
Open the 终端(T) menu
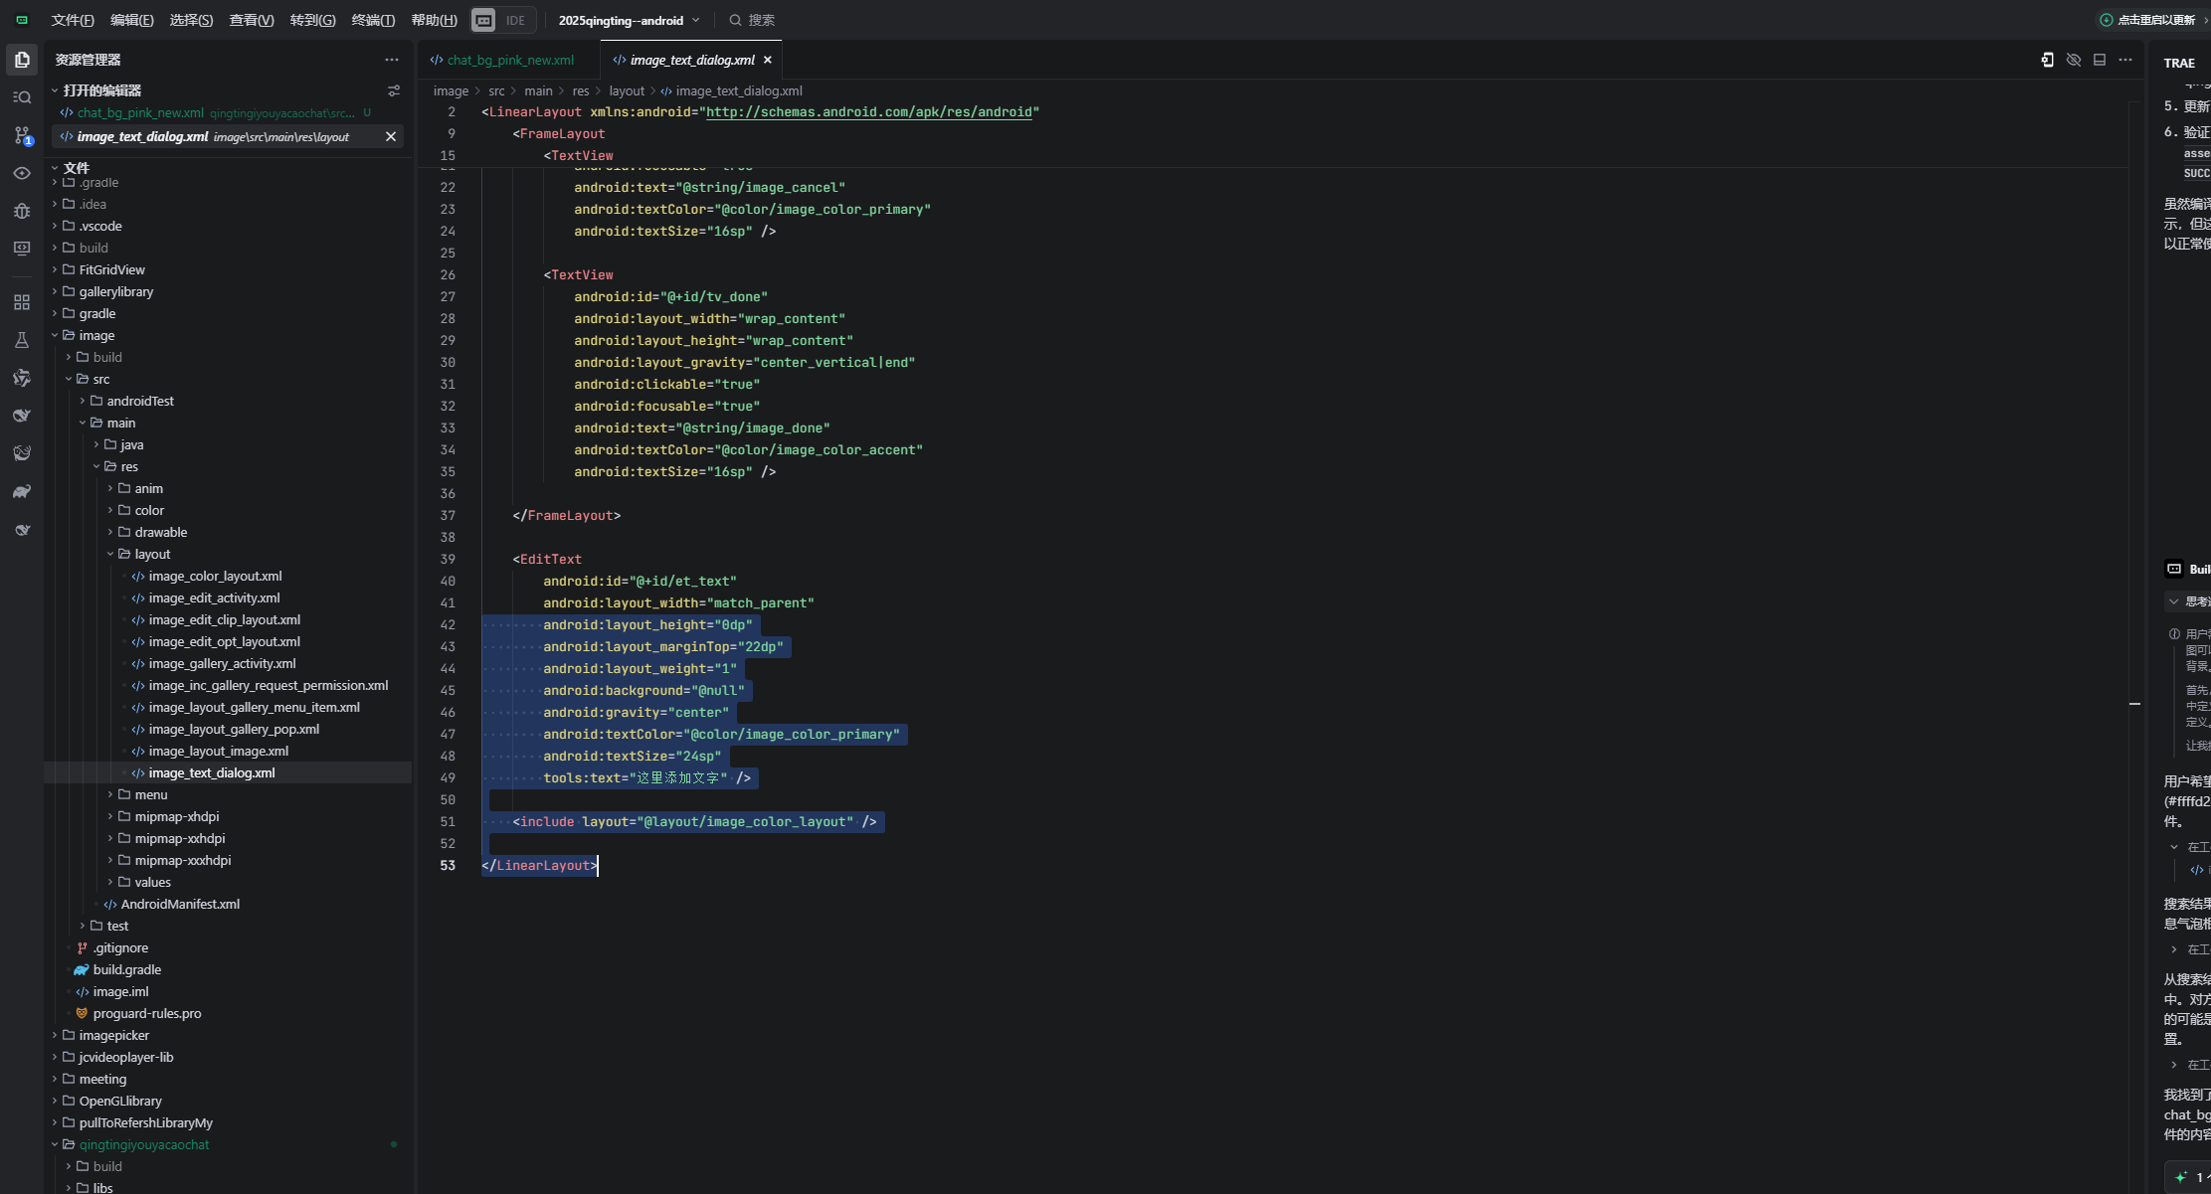click(373, 20)
